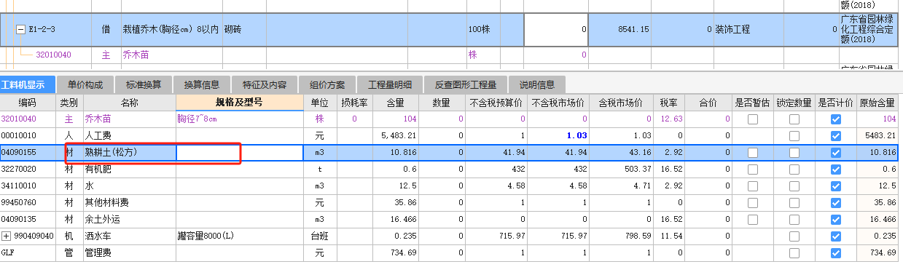This screenshot has height=267, width=903.
Task: Switch to the 换算信息 tab
Action: tap(202, 84)
